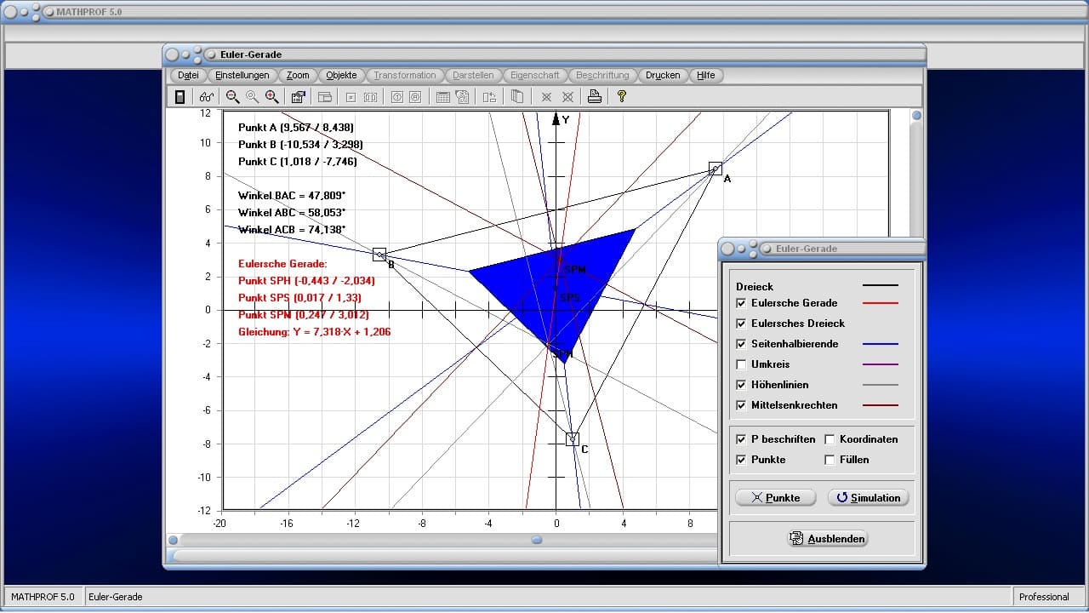The width and height of the screenshot is (1089, 613).
Task: Enable the Füllen checkbox
Action: (830, 460)
